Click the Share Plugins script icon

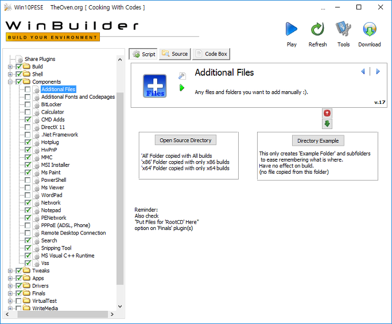click(x=20, y=59)
